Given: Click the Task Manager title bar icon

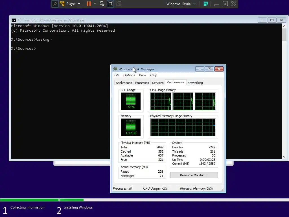Looking at the screenshot, I should (x=115, y=69).
